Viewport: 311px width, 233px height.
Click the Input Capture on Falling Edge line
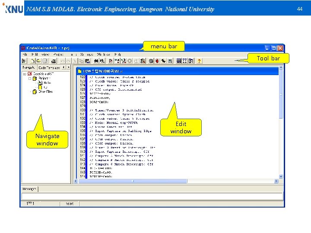coord(121,131)
